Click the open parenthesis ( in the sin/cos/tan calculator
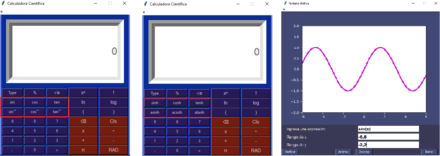Screen dimensions: 440x156 83,112
